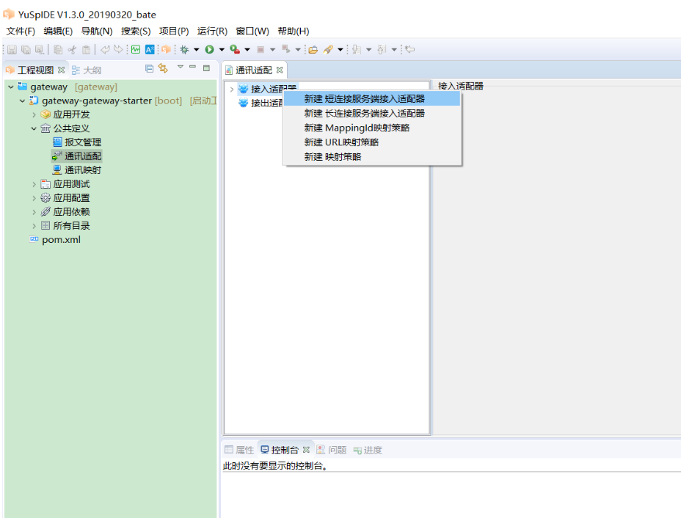
Task: Click the Debug bug icon in toolbar
Action: (184, 50)
